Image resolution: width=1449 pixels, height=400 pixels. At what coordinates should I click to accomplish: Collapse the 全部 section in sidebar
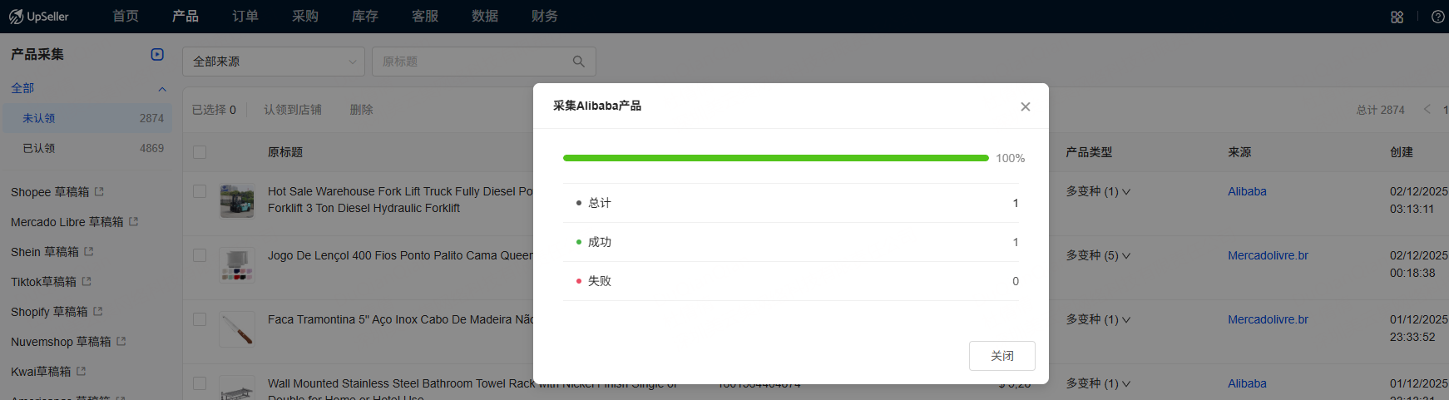click(x=162, y=89)
